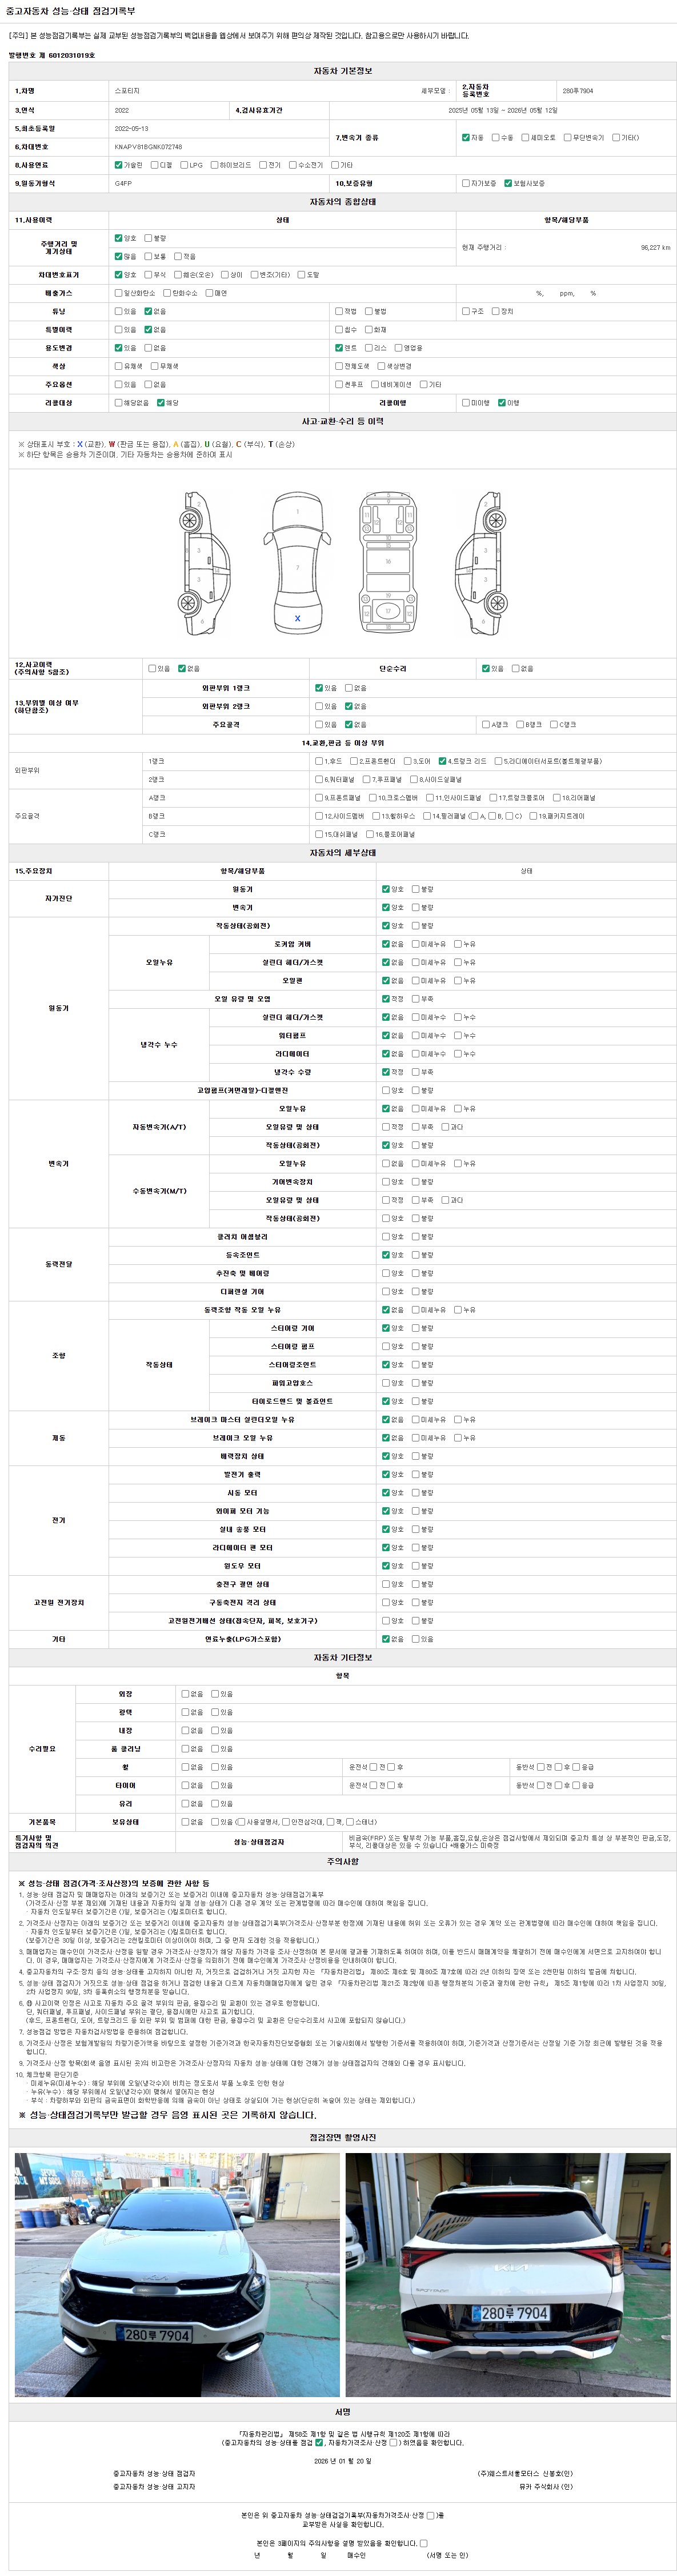Image resolution: width=677 pixels, height=2576 pixels.
Task: Check the 1.후드 exterior panel checkbox
Action: (319, 761)
